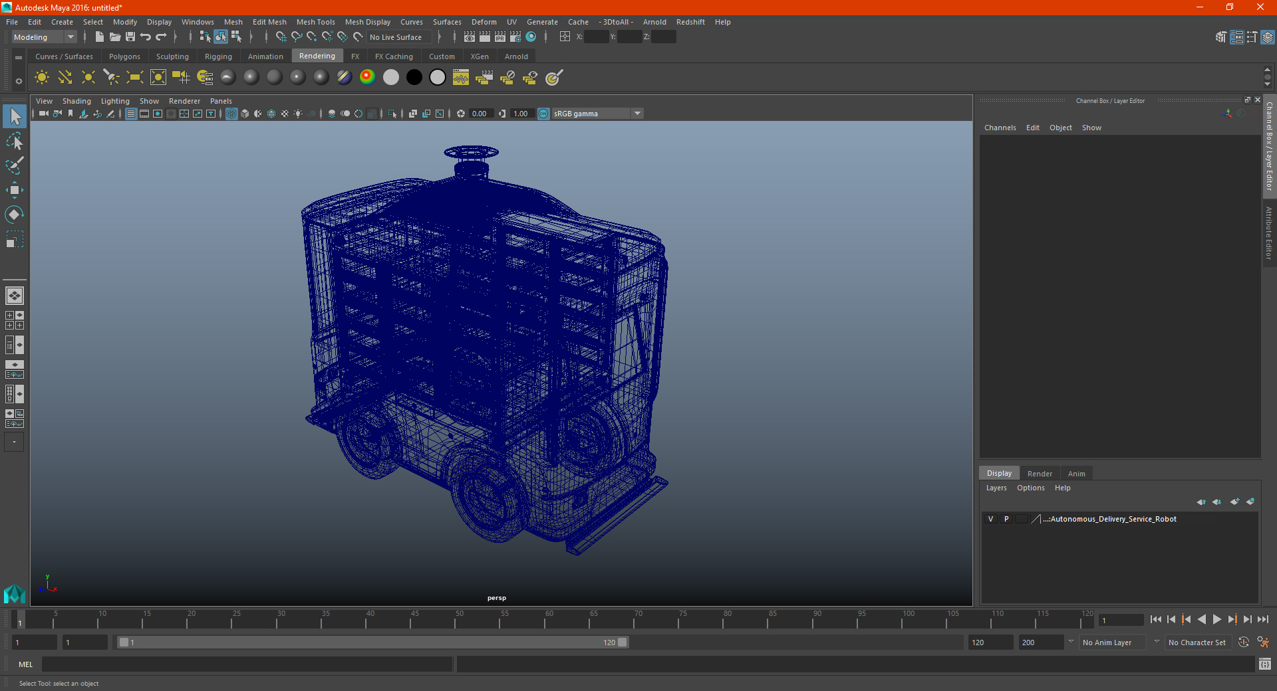Click the MEL command line input
The height and width of the screenshot is (691, 1277).
(x=247, y=664)
